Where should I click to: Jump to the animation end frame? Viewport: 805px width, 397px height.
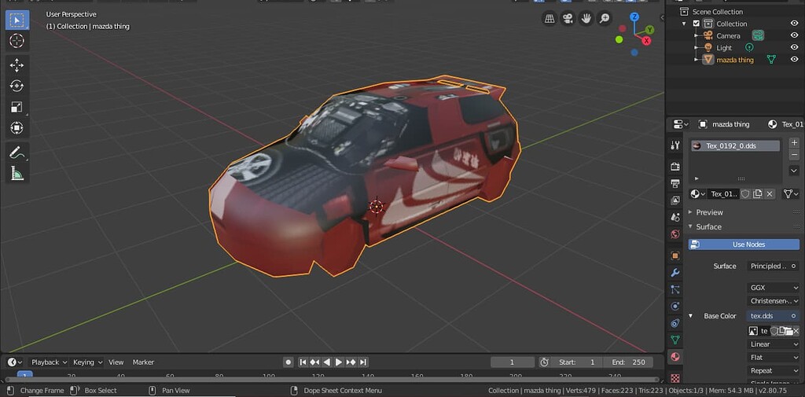coord(363,362)
